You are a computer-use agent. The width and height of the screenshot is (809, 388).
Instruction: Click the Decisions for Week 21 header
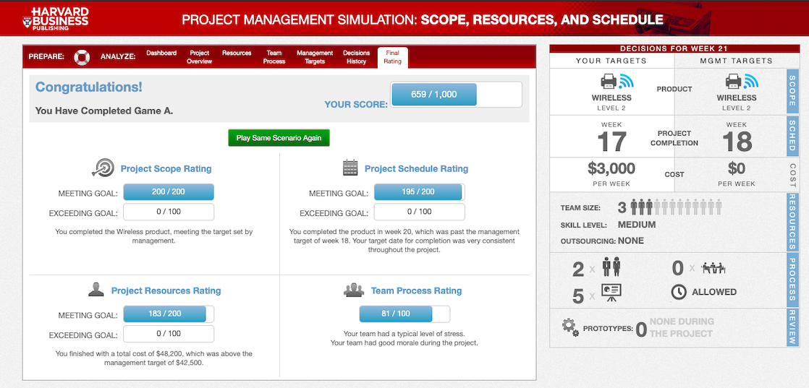(x=674, y=49)
